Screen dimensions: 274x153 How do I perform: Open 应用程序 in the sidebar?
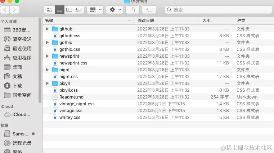coord(18,58)
